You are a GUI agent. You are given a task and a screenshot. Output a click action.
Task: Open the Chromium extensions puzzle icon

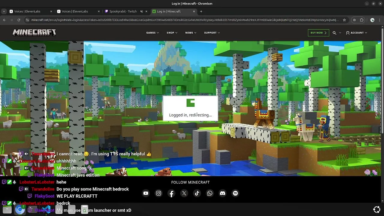pyautogui.click(x=362, y=20)
